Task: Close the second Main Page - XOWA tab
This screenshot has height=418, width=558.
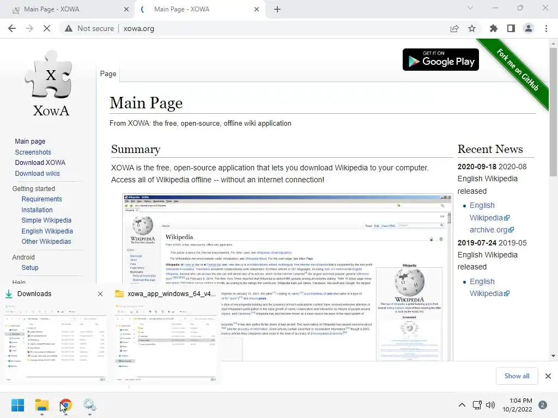Action: [x=257, y=9]
